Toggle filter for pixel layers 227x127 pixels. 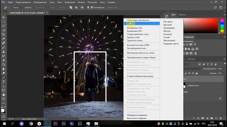click(x=199, y=64)
